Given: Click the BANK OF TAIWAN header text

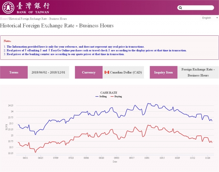Looking at the screenshot, I should pyautogui.click(x=33, y=12).
